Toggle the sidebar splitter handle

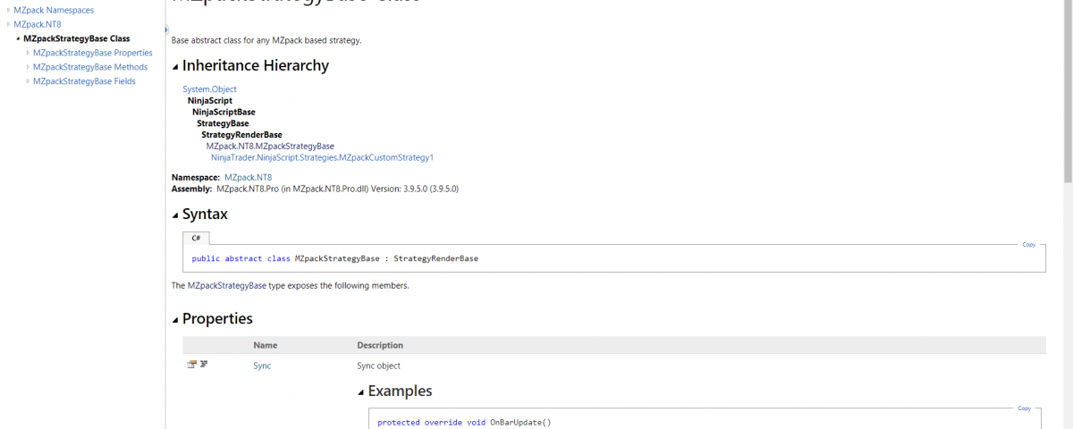[166, 29]
